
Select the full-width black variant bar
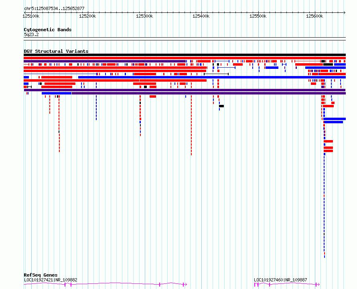pyautogui.click(x=185, y=55)
